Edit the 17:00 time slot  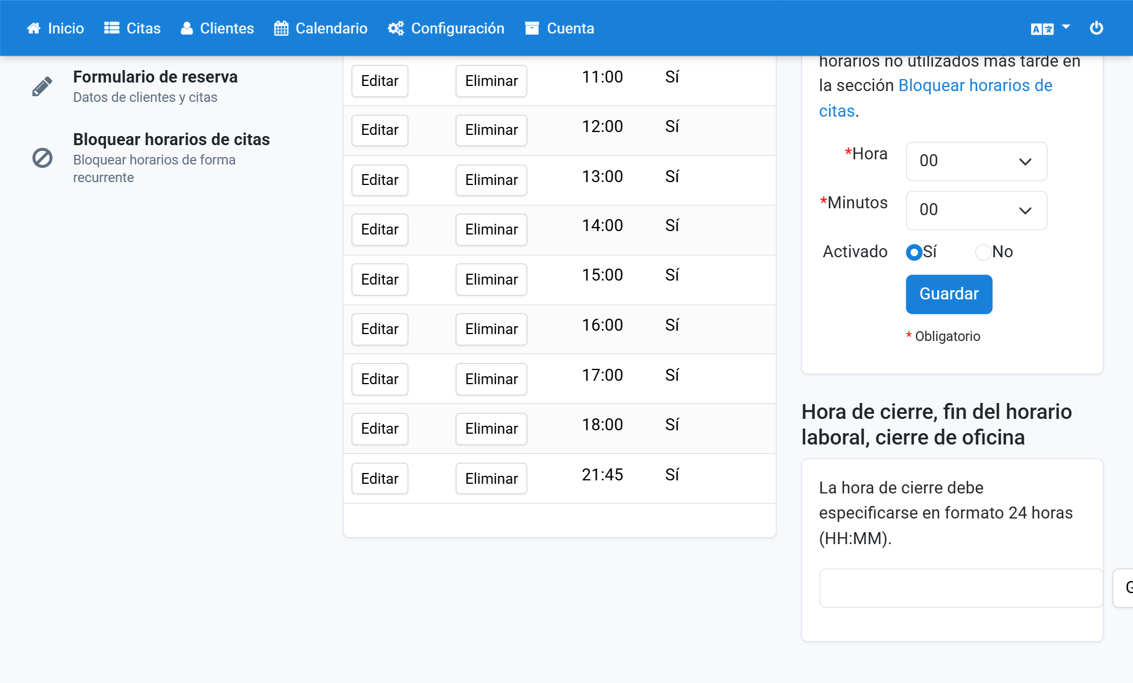pos(380,379)
